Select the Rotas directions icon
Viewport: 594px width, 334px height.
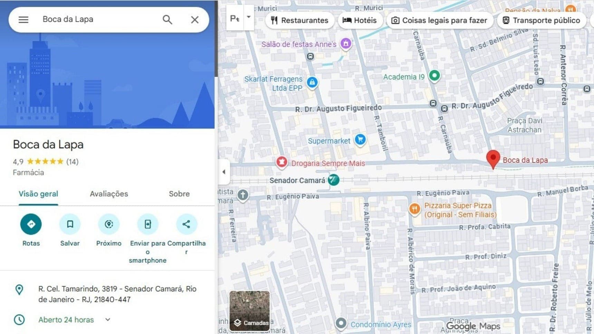coord(31,224)
